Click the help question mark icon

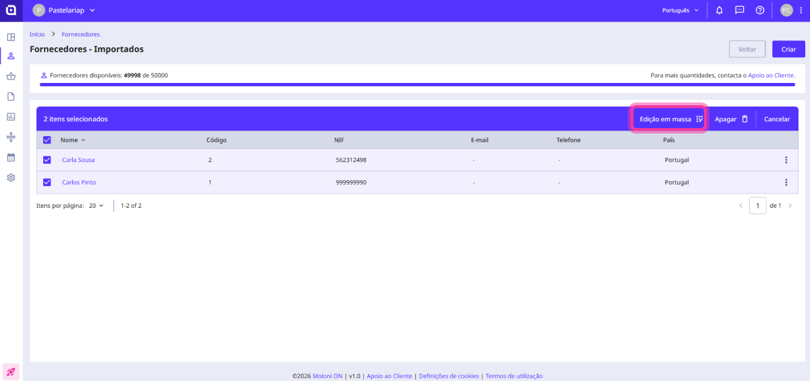pyautogui.click(x=760, y=10)
